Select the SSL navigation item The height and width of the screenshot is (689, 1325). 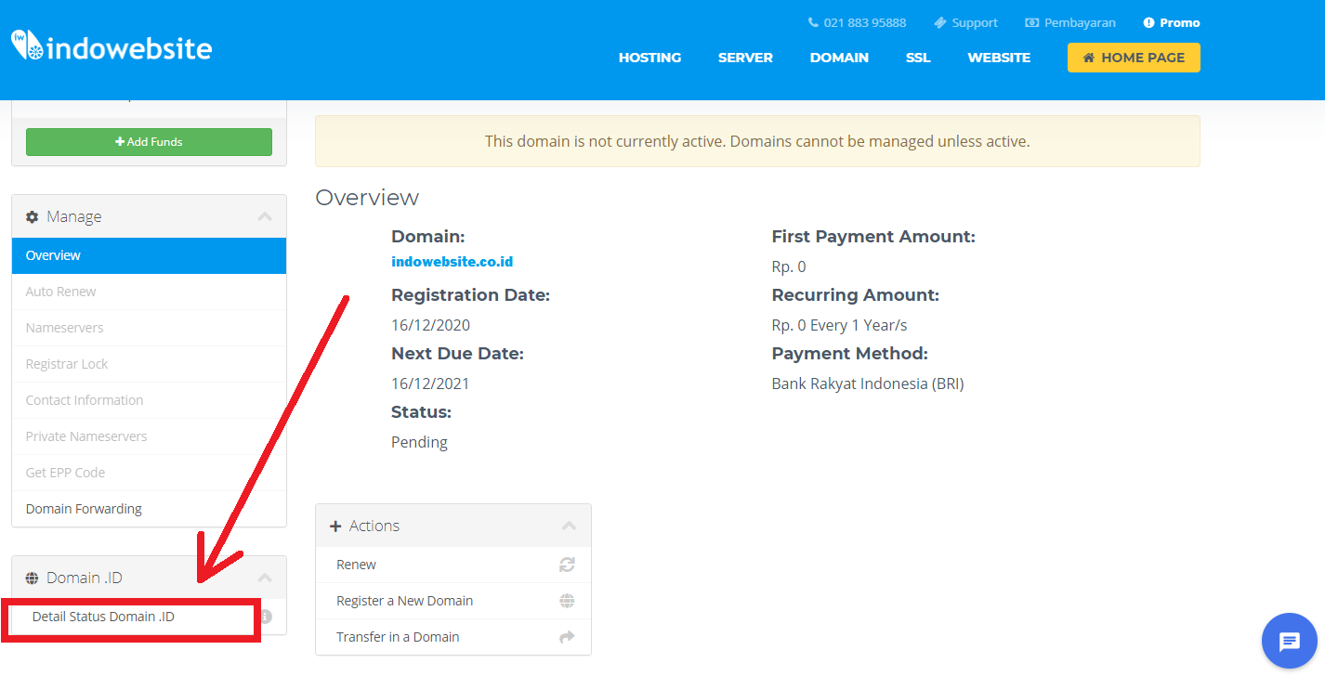918,58
